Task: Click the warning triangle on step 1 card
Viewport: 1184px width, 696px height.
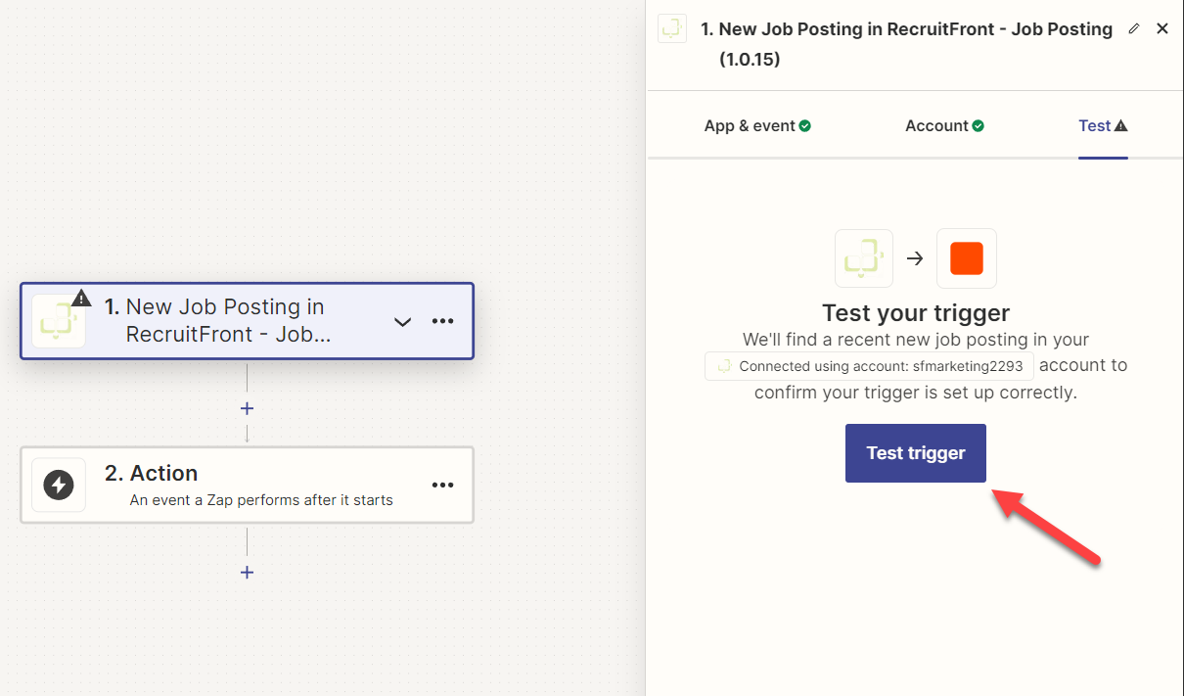Action: click(x=81, y=297)
